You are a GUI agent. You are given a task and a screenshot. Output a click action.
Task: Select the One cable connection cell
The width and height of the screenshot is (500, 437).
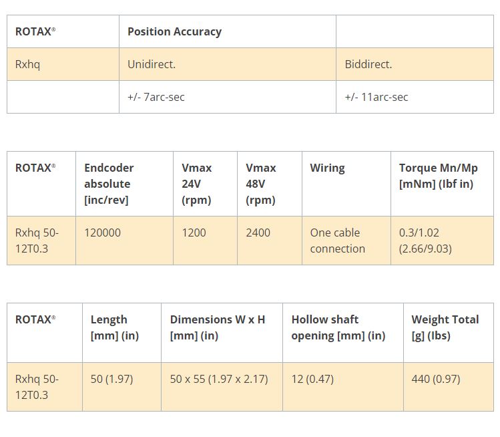[337, 241]
